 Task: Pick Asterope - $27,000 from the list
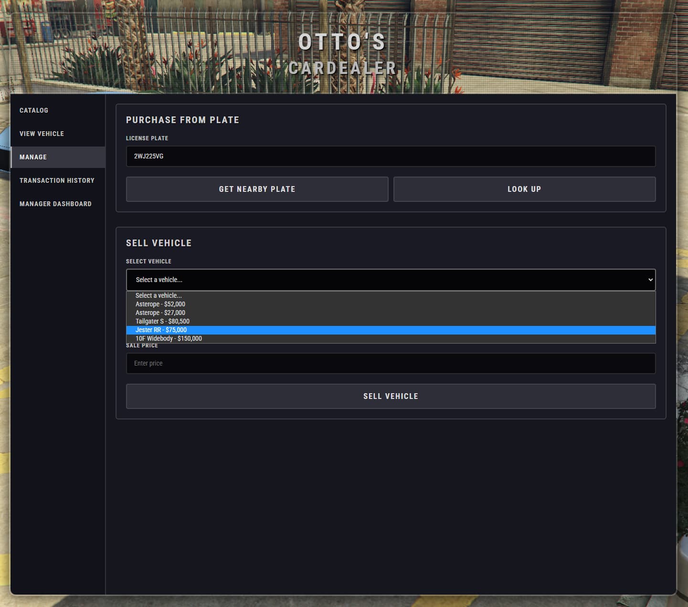[x=160, y=313]
